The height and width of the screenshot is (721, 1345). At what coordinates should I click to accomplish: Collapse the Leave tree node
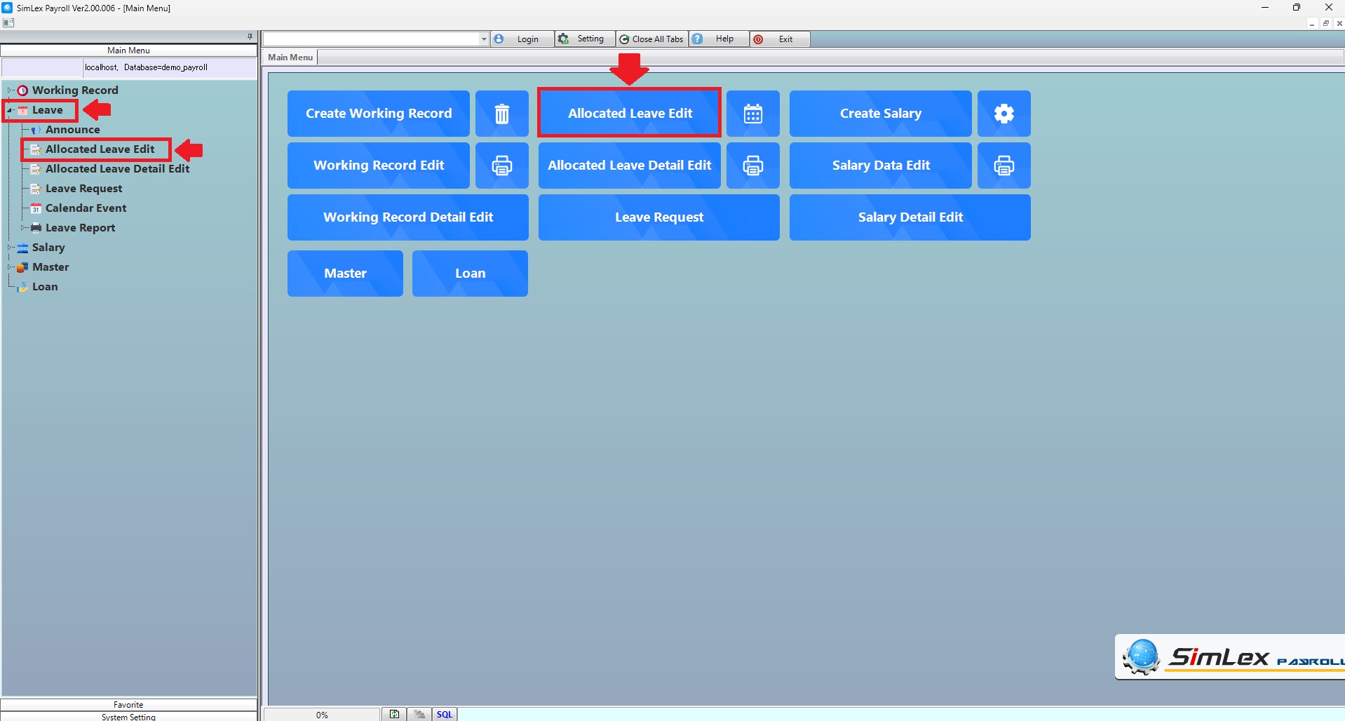tap(10, 110)
